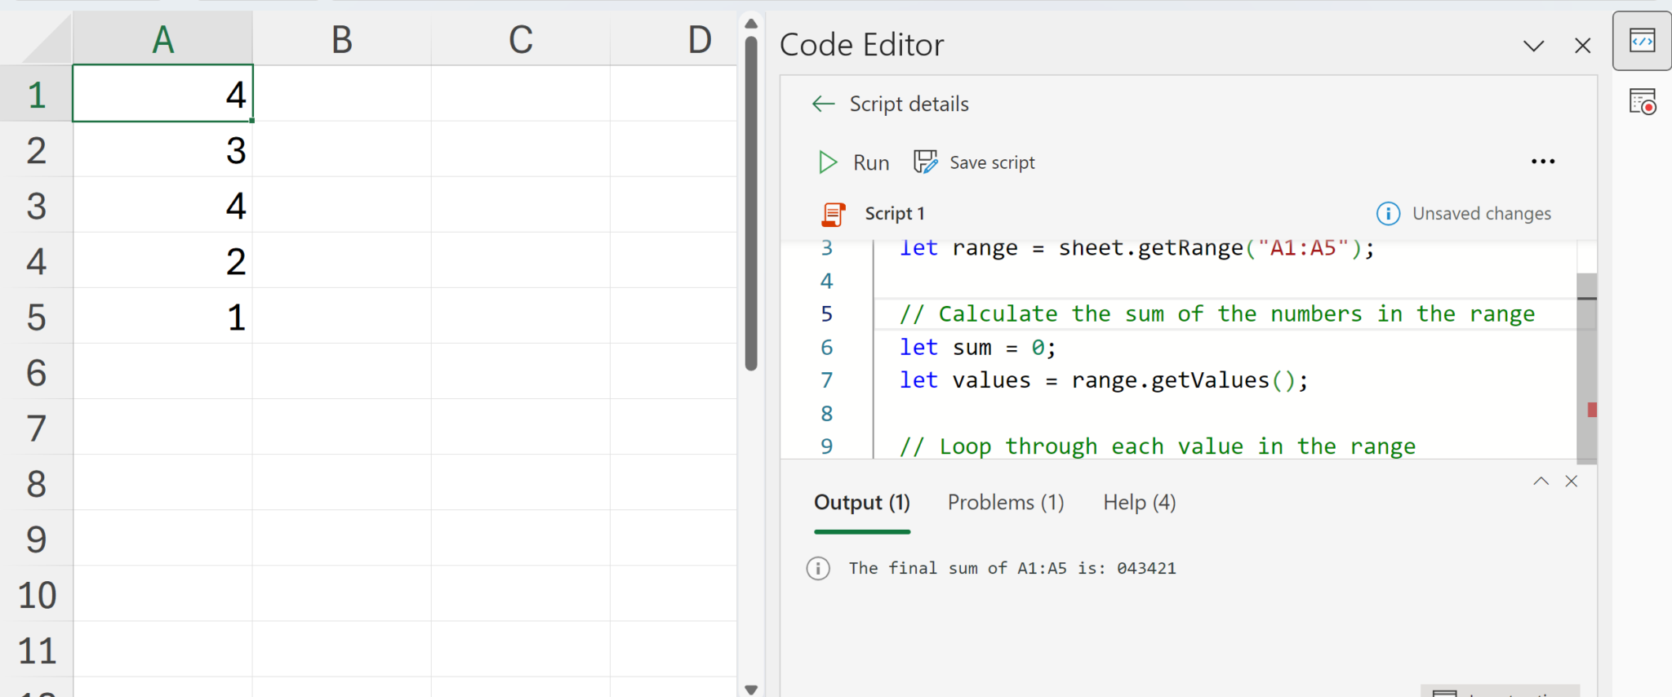Select the Output (1) tab
This screenshot has width=1672, height=697.
click(x=861, y=503)
